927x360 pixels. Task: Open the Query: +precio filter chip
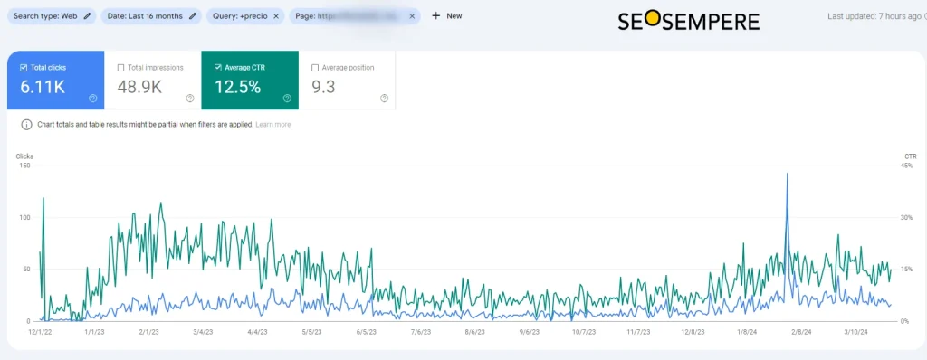(x=244, y=16)
